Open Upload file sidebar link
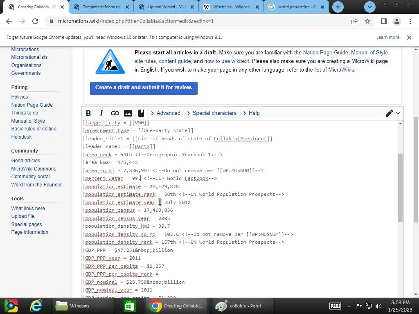Image resolution: width=419 pixels, height=314 pixels. coord(23,216)
